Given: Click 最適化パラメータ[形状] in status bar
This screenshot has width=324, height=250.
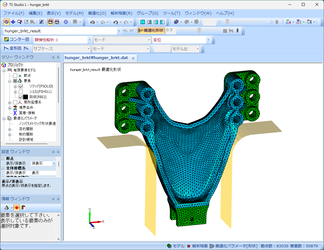Looking at the screenshot, I should pyautogui.click(x=234, y=246).
